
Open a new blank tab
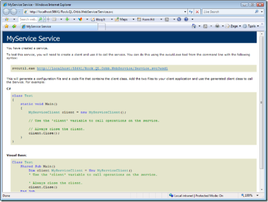tap(102, 27)
